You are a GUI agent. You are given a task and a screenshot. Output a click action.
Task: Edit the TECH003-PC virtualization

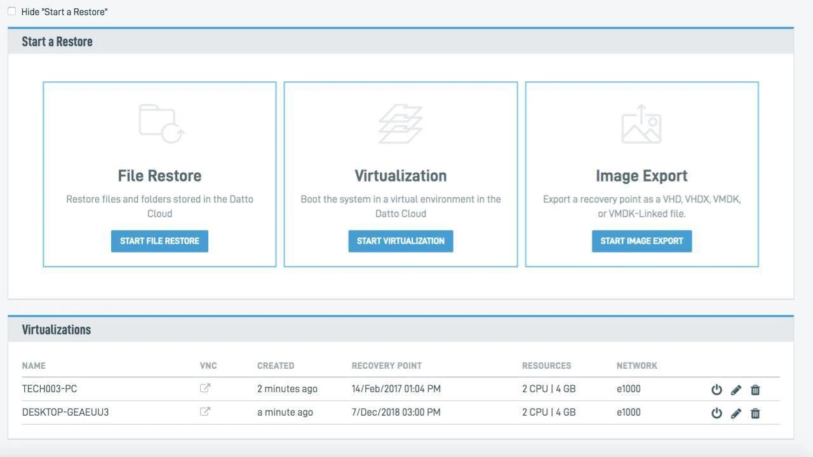736,390
